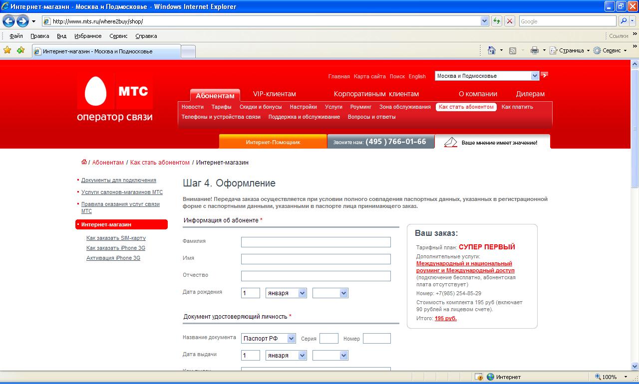
Task: Click the RSS feeds toolbar icon
Action: [x=513, y=50]
